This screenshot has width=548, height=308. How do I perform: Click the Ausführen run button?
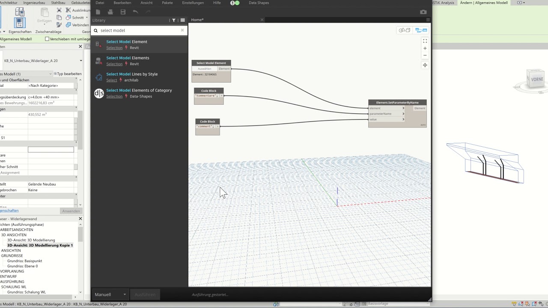[x=145, y=294]
